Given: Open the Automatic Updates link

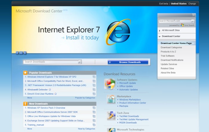Looking at the screenshot, I should click(128, 90).
